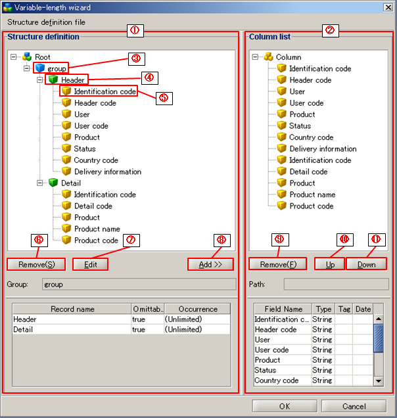Collapse the Detail node in structure tree

pyautogui.click(x=40, y=183)
